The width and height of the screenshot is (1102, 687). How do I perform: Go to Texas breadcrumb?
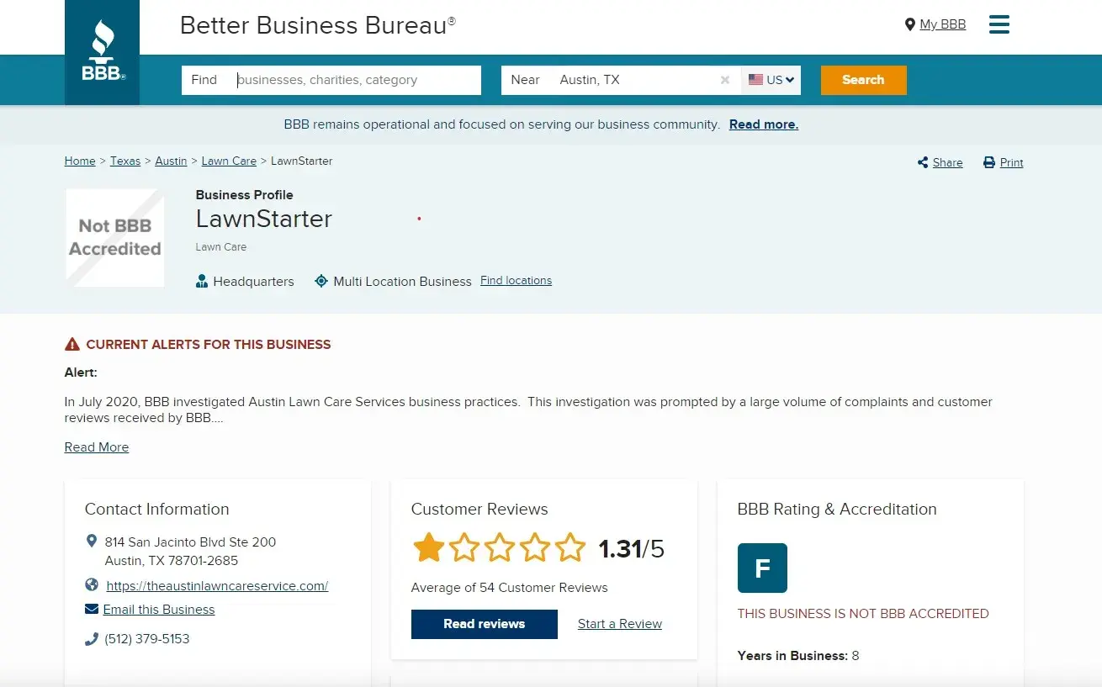tap(125, 161)
